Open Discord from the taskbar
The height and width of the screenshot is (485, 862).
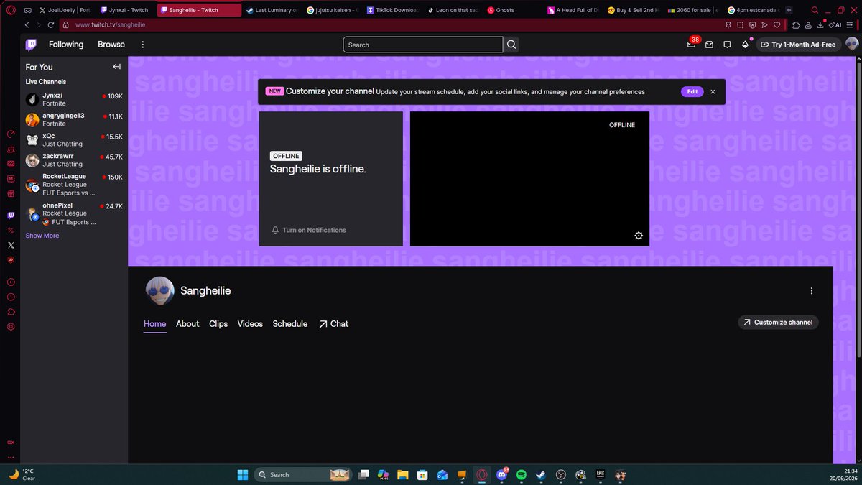click(x=501, y=475)
